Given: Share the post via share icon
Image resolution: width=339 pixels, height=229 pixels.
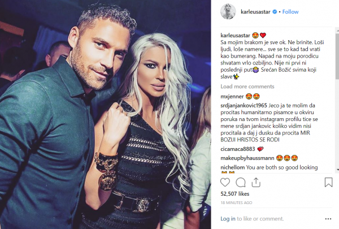Looking at the screenshot, I should [x=256, y=182].
